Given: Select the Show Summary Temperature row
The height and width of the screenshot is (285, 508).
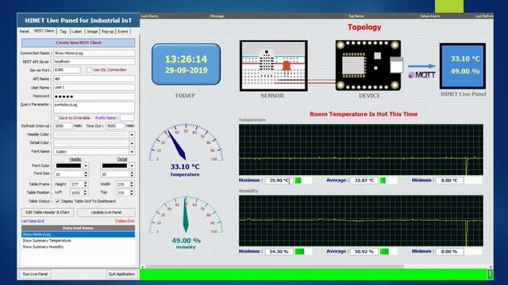Looking at the screenshot, I should (x=78, y=241).
